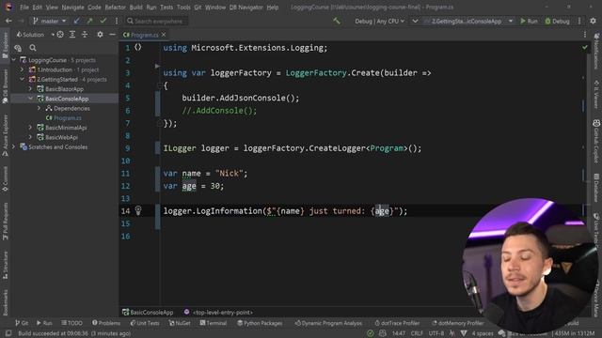Open the Problems tool window

tap(106, 323)
